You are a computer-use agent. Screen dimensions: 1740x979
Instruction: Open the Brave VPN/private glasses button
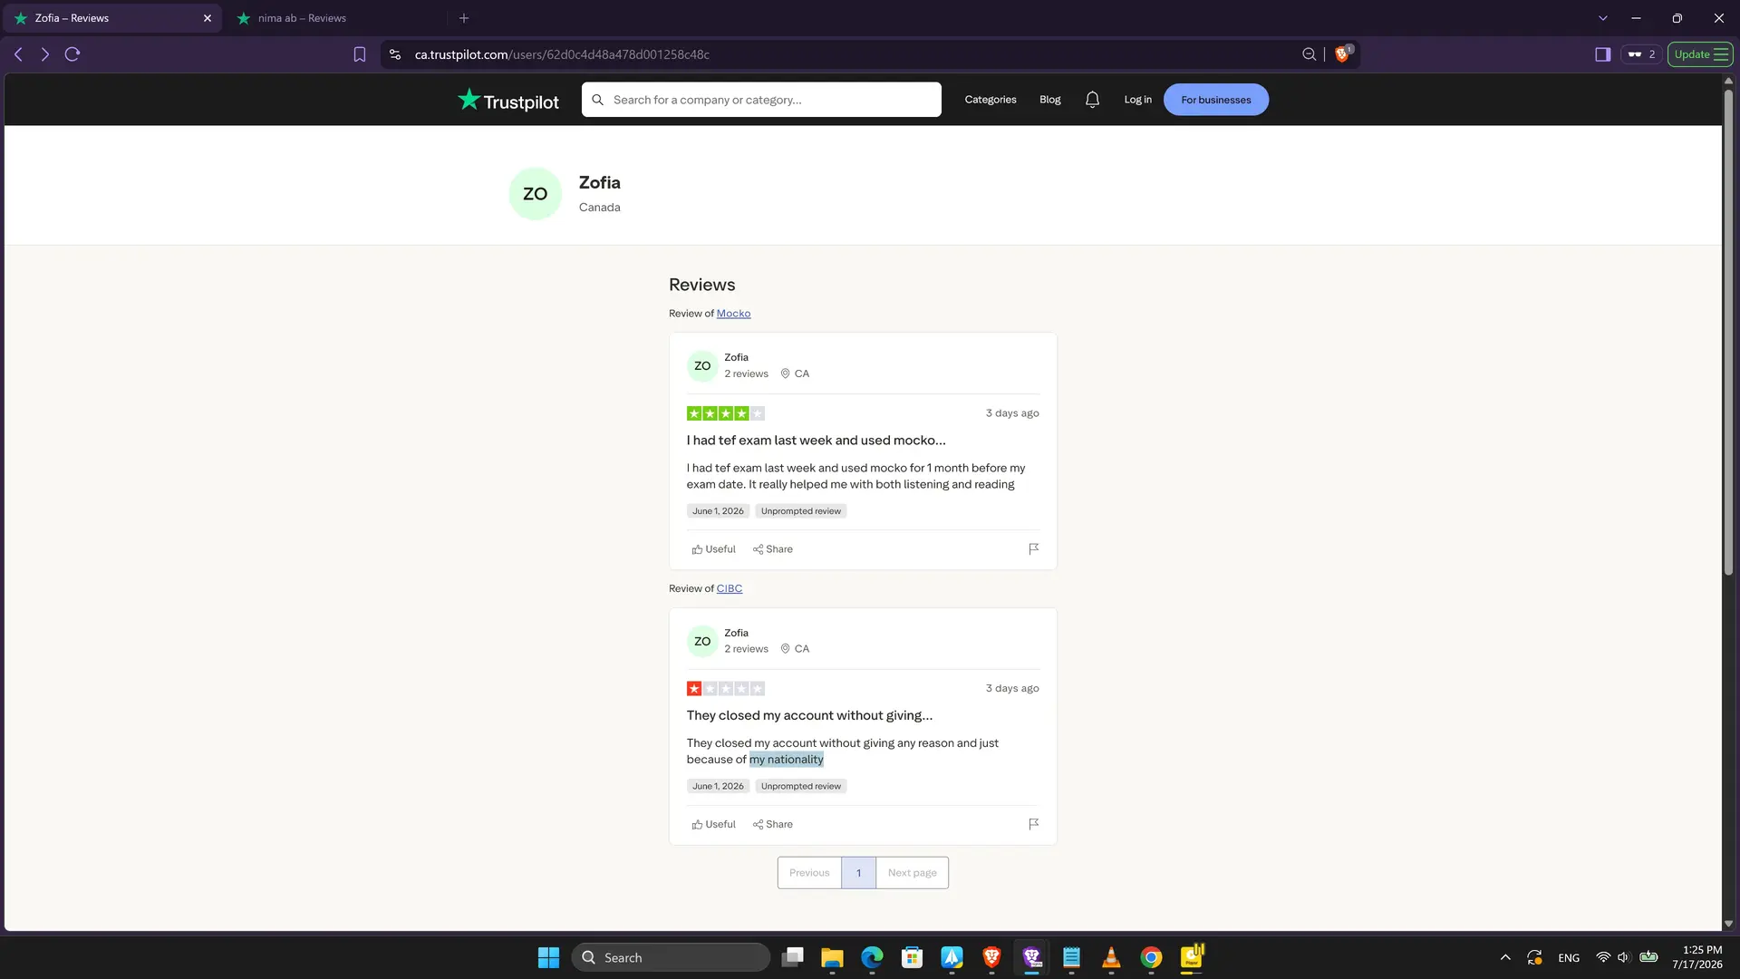(x=1641, y=54)
